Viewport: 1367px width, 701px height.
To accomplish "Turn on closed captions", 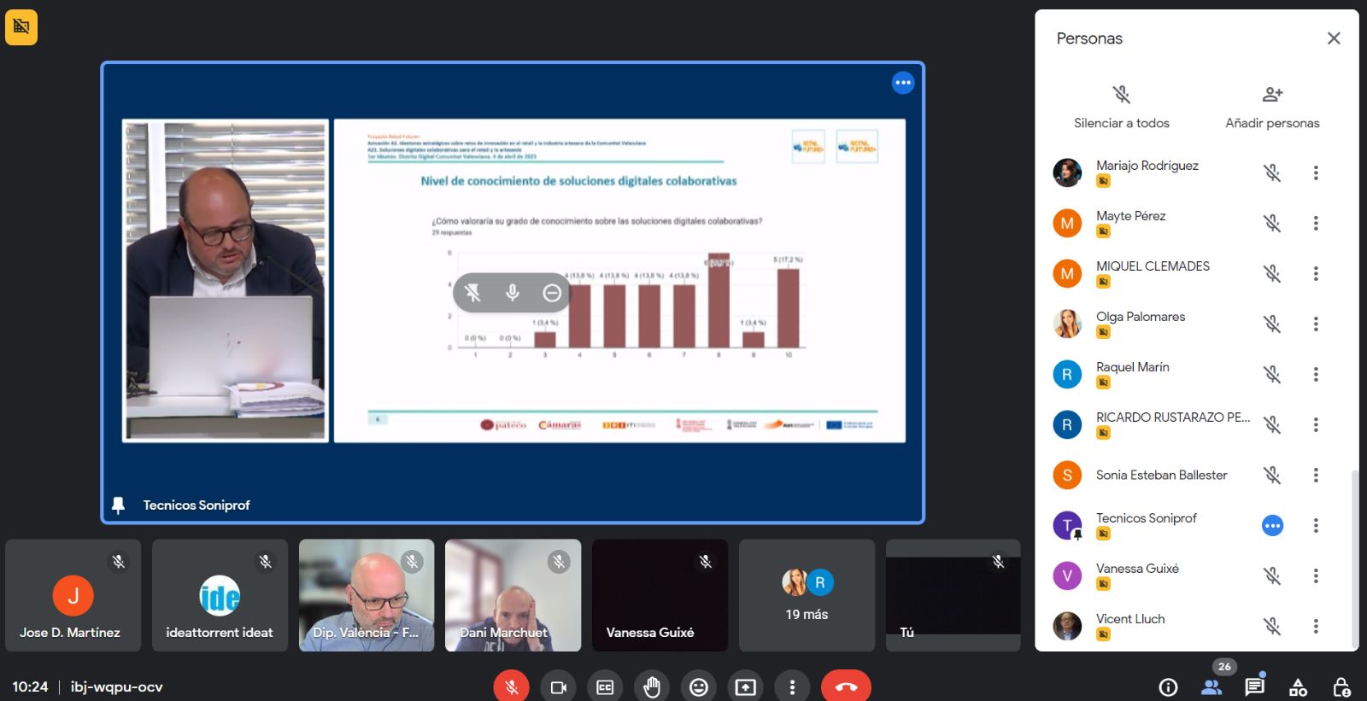I will point(605,686).
